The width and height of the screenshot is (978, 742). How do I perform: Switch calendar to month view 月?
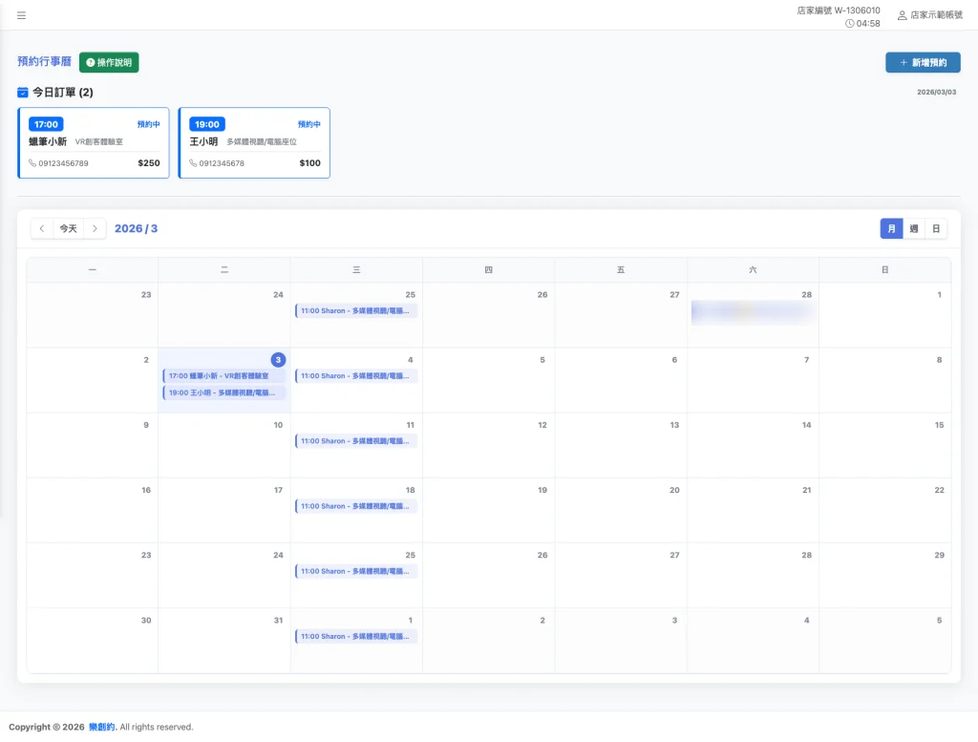pyautogui.click(x=891, y=229)
